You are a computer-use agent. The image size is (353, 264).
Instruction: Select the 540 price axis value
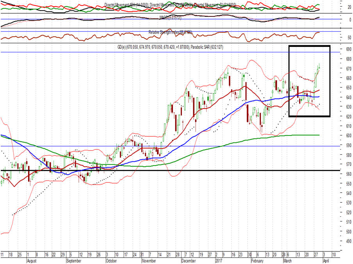pos(349,193)
